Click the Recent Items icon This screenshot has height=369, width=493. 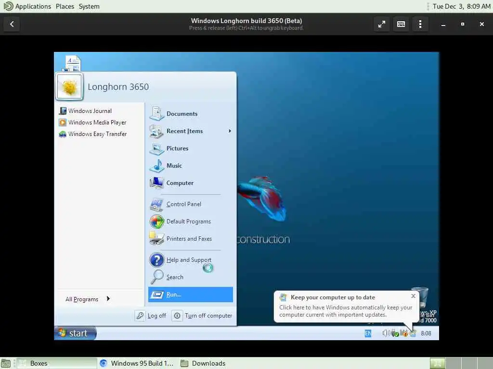tap(156, 131)
